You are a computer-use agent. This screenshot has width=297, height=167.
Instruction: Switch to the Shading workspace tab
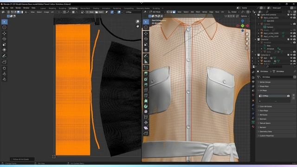point(96,8)
